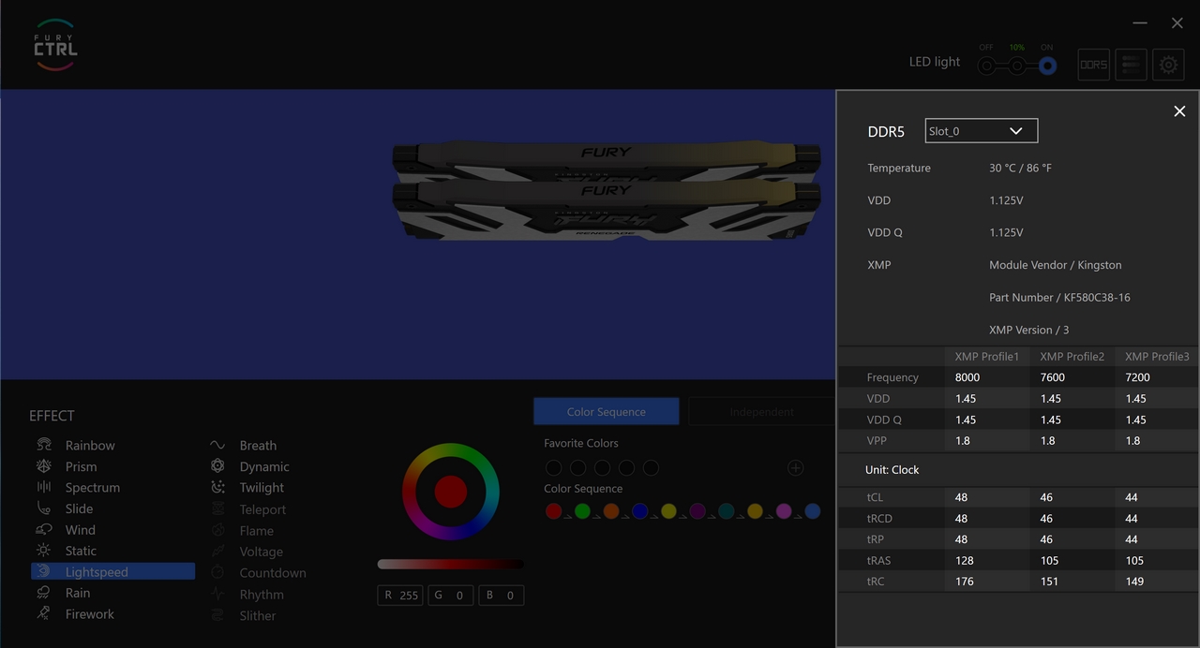This screenshot has width=1200, height=648.
Task: Select the red swatch in Color Sequence
Action: click(x=553, y=510)
